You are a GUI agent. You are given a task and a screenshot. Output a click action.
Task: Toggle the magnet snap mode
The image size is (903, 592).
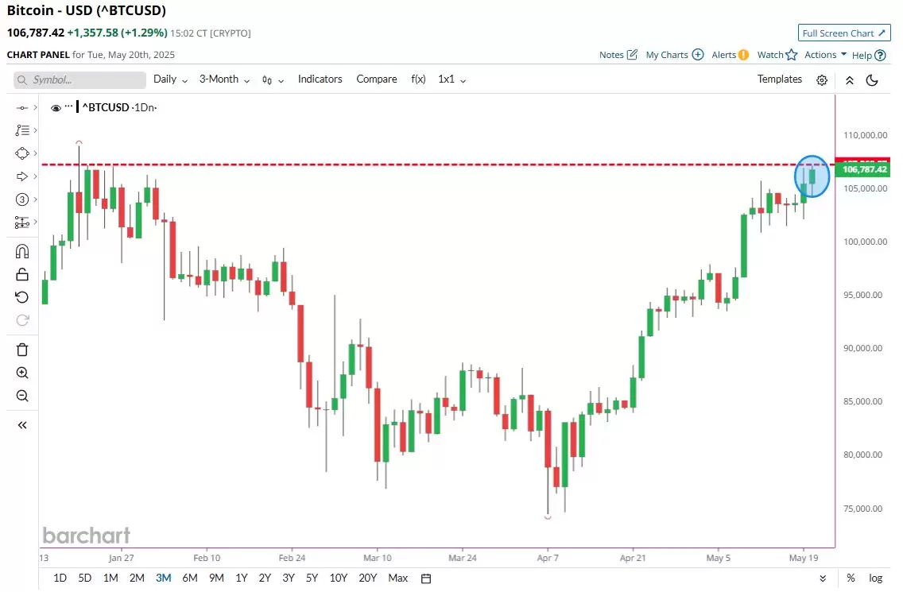coord(22,251)
